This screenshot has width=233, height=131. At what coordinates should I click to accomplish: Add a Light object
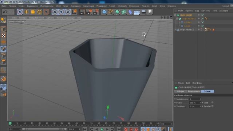[150, 12]
